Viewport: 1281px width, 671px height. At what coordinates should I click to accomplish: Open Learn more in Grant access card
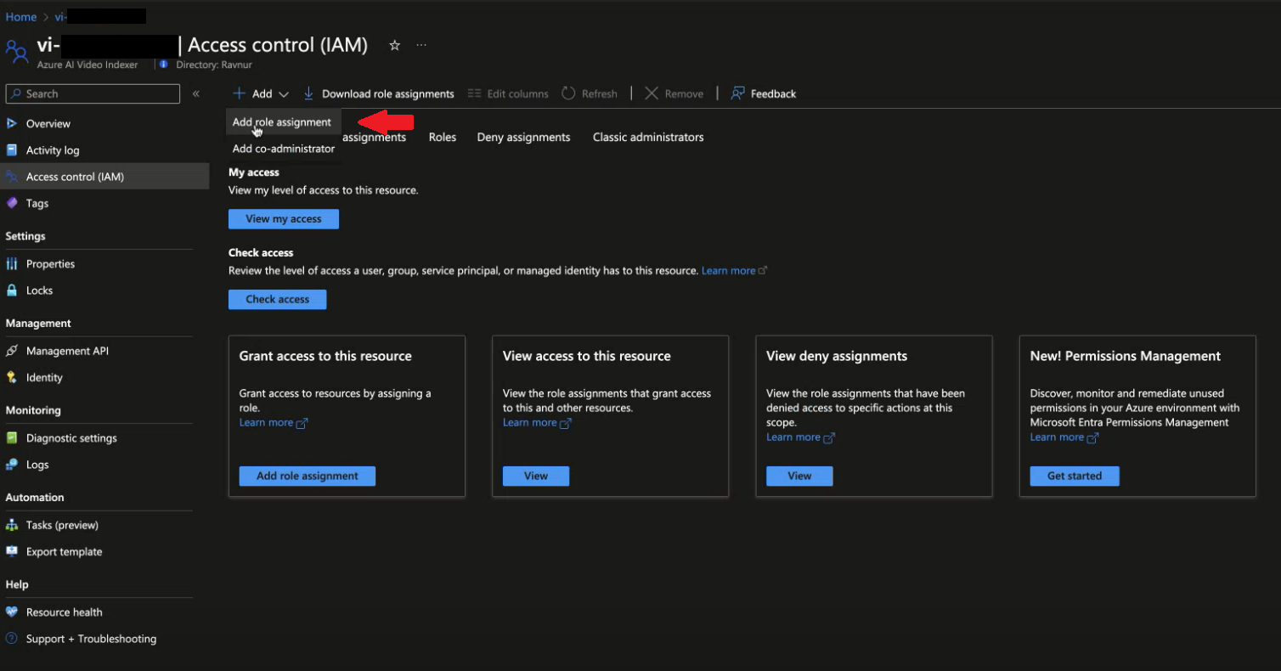pyautogui.click(x=274, y=423)
